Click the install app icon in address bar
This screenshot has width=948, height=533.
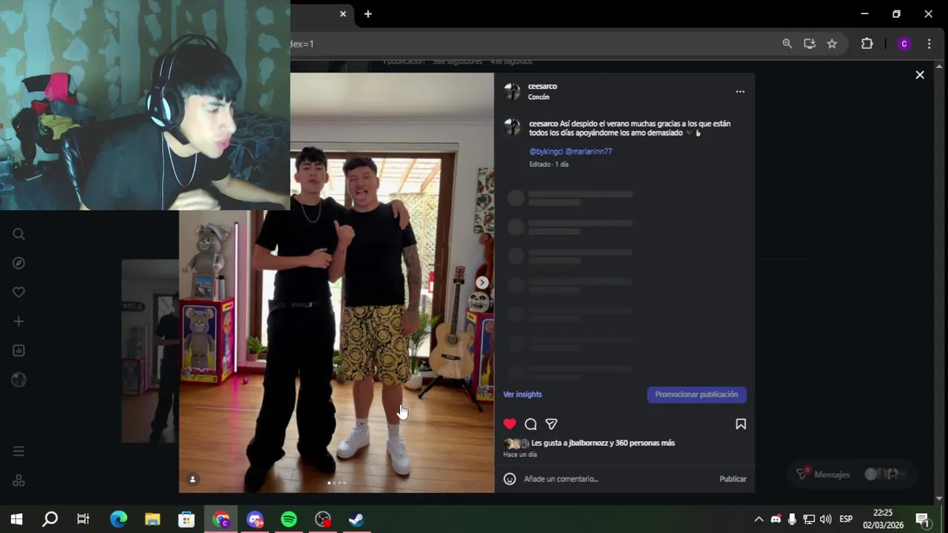810,44
